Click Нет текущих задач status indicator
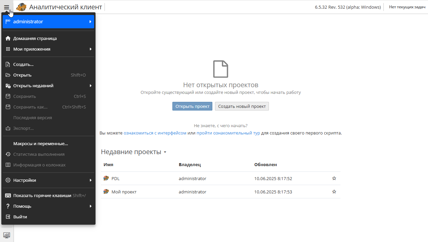 407,7
